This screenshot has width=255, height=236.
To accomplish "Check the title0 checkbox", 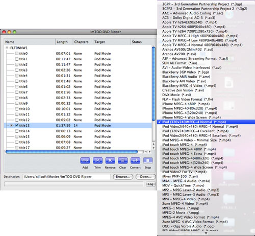I will click(17, 54).
